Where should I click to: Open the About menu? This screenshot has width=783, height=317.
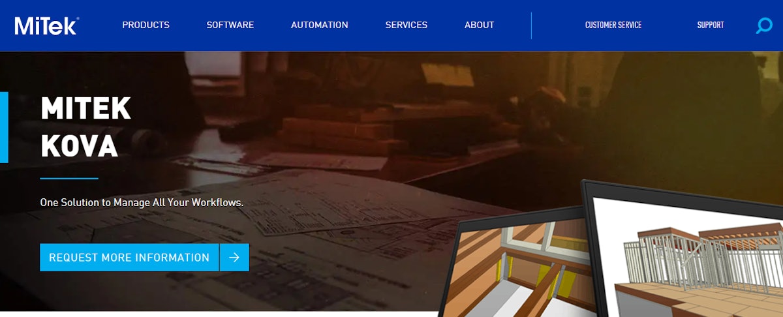click(479, 25)
